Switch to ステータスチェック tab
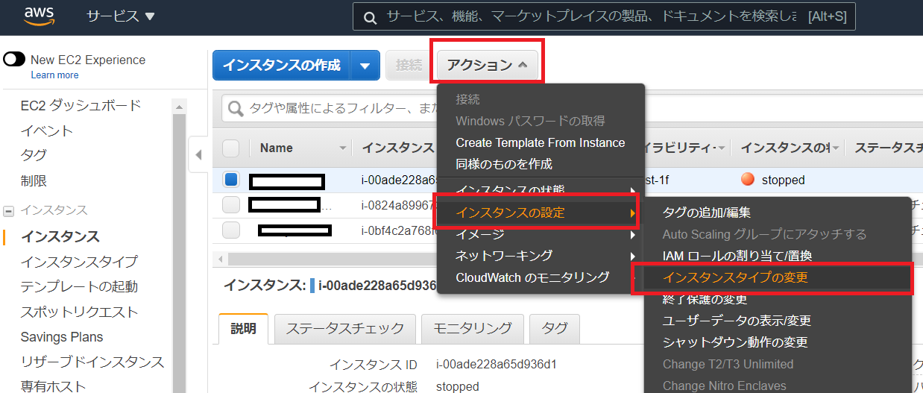923x393 pixels. click(x=344, y=328)
